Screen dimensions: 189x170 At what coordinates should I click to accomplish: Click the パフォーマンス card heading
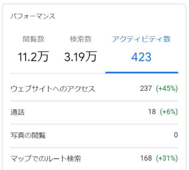(x=33, y=16)
